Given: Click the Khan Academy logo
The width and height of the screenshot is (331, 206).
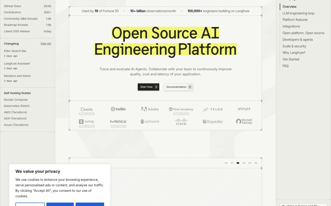Looking at the screenshot, I should pos(181,109).
